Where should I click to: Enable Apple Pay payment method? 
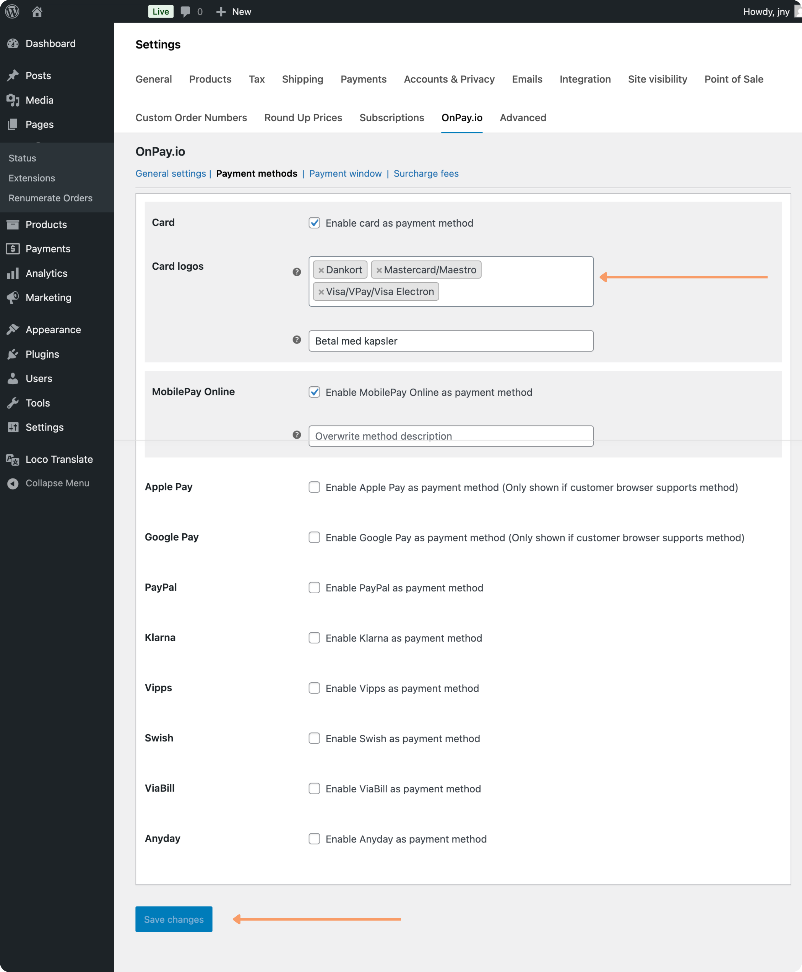point(314,487)
